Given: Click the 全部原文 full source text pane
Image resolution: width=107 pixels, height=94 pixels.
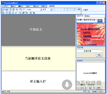Looking at the screenshot, I should [38, 30].
